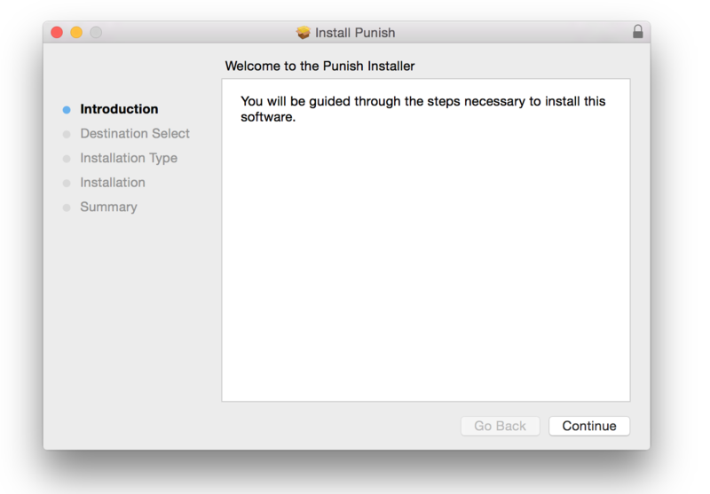Click the gray bullet beside Installation Type
This screenshot has height=494, width=710.
click(67, 159)
